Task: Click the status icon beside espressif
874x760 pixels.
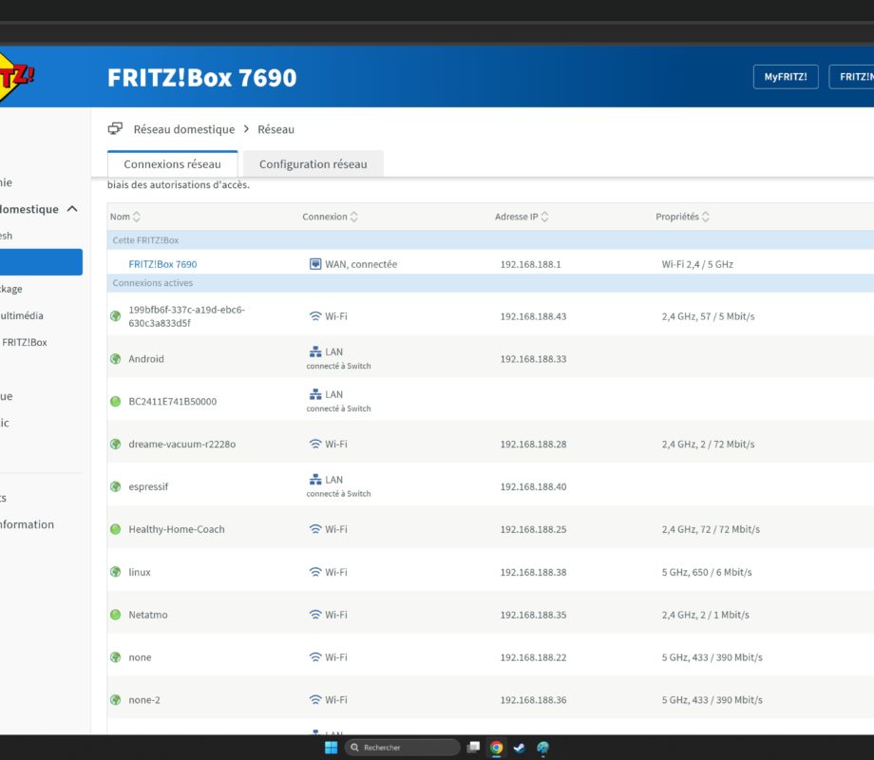Action: [x=115, y=486]
